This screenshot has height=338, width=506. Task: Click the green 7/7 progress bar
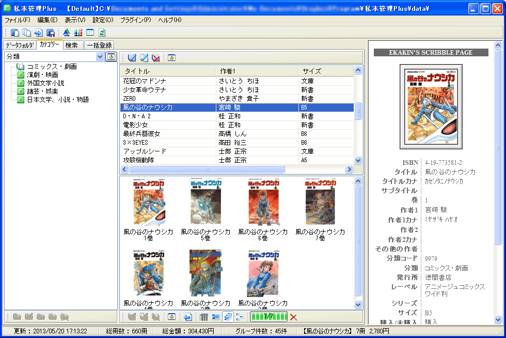268,317
